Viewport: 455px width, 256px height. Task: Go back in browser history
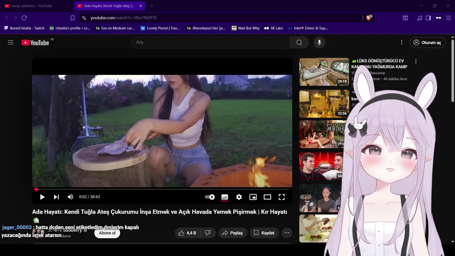[x=6, y=18]
